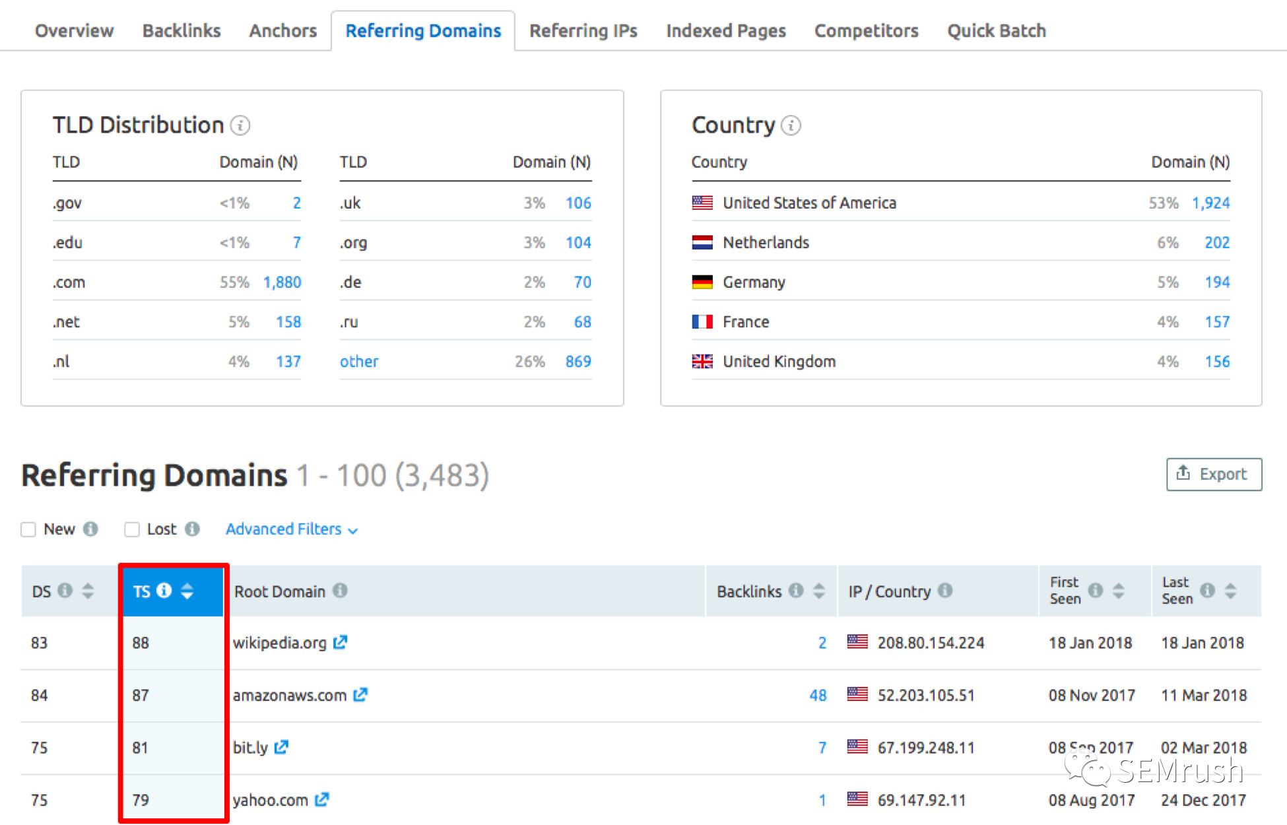Switch to the Backlinks tab
1287x825 pixels.
click(x=181, y=30)
